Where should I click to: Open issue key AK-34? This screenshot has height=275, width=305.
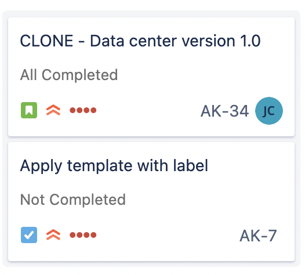224,111
